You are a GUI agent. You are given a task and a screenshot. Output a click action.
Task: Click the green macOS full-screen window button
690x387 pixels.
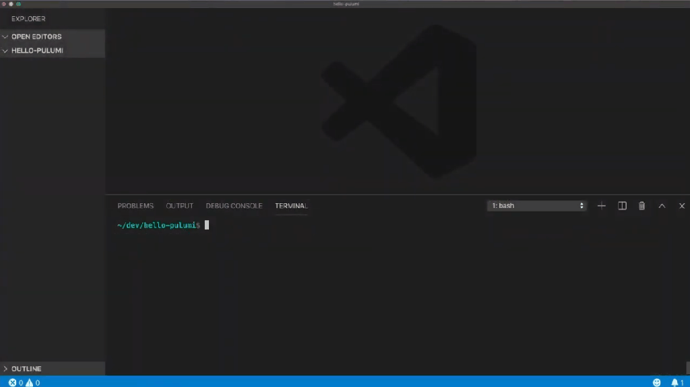[x=19, y=4]
